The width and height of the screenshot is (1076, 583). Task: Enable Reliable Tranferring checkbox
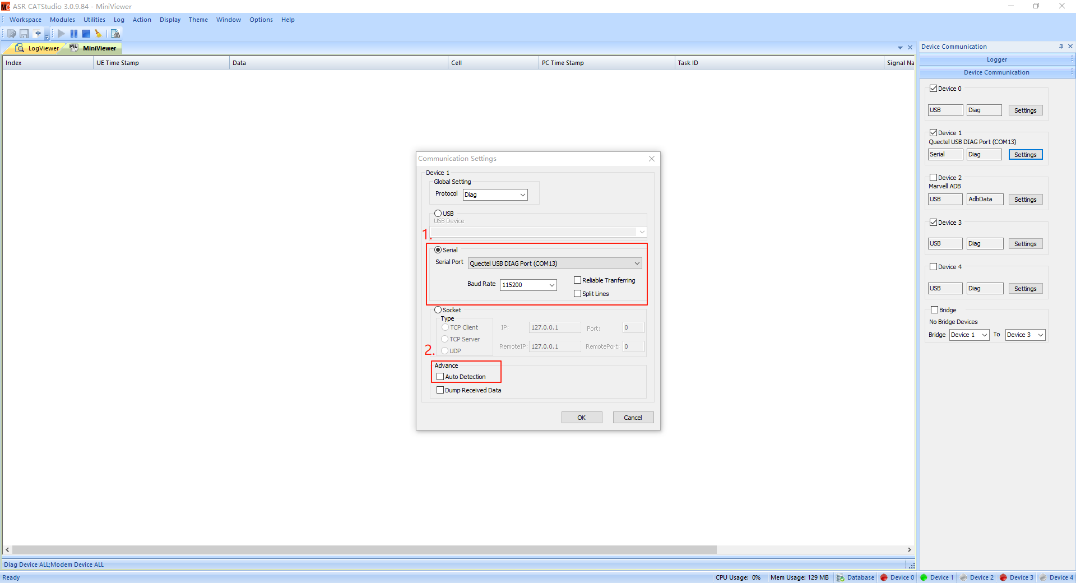coord(577,280)
